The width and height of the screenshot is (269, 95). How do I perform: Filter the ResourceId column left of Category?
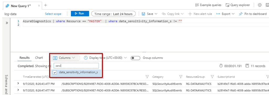tap(147, 77)
